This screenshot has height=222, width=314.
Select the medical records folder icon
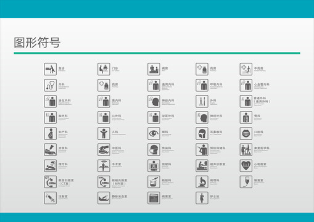click(154, 198)
